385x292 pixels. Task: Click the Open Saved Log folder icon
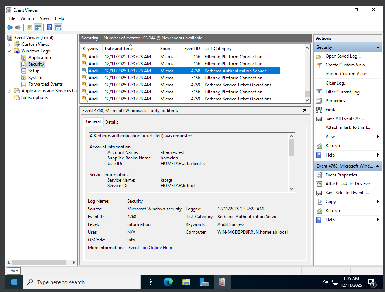[x=319, y=56]
